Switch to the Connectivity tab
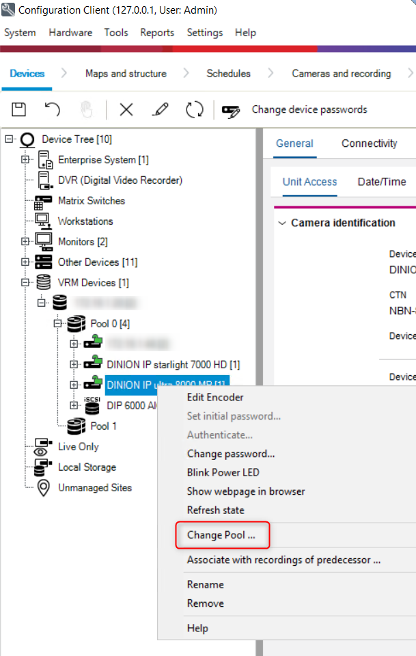The width and height of the screenshot is (416, 656). point(369,143)
